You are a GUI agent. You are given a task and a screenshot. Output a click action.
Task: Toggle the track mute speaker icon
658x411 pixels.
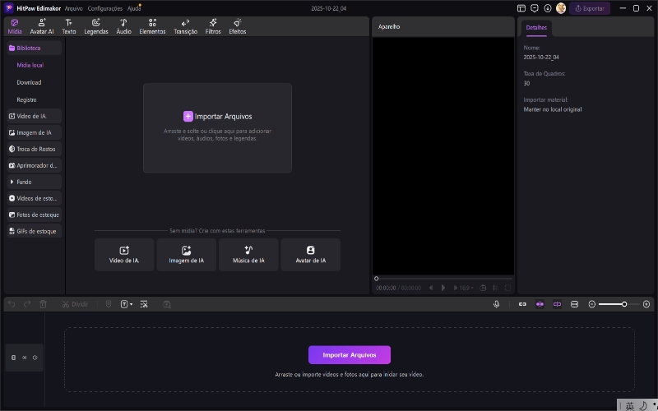click(35, 358)
